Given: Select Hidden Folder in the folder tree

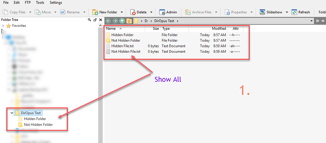Looking at the screenshot, I should click(35, 119).
